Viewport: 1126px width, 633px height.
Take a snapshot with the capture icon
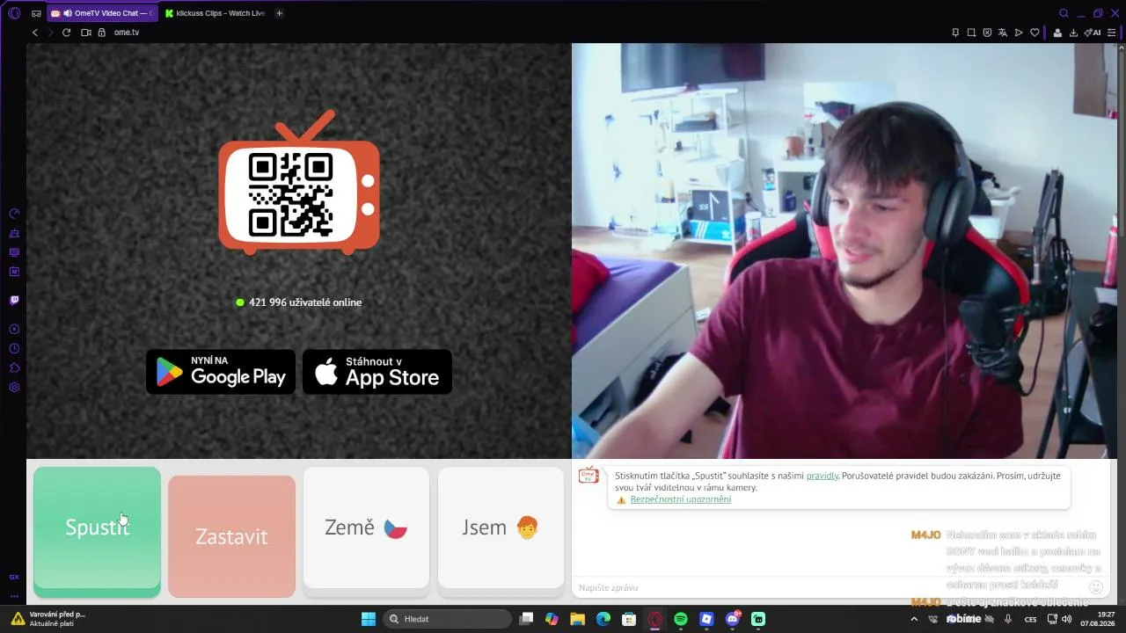971,33
